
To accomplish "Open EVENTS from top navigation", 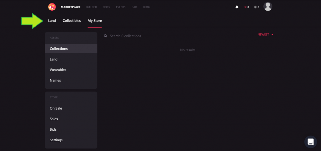I will pyautogui.click(x=121, y=7).
